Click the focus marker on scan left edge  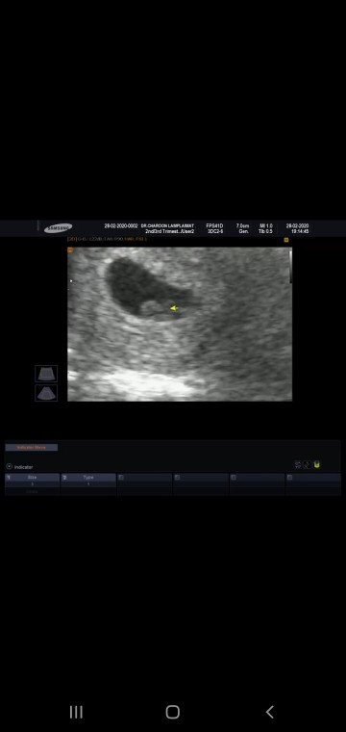(x=71, y=281)
